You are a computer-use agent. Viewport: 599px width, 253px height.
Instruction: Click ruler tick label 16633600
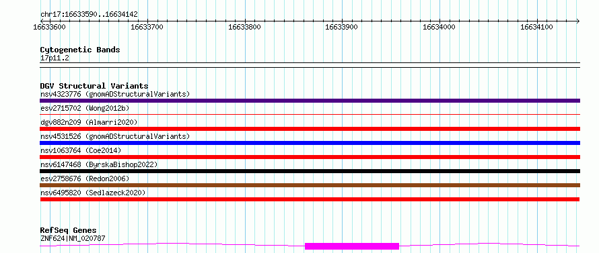(49, 27)
